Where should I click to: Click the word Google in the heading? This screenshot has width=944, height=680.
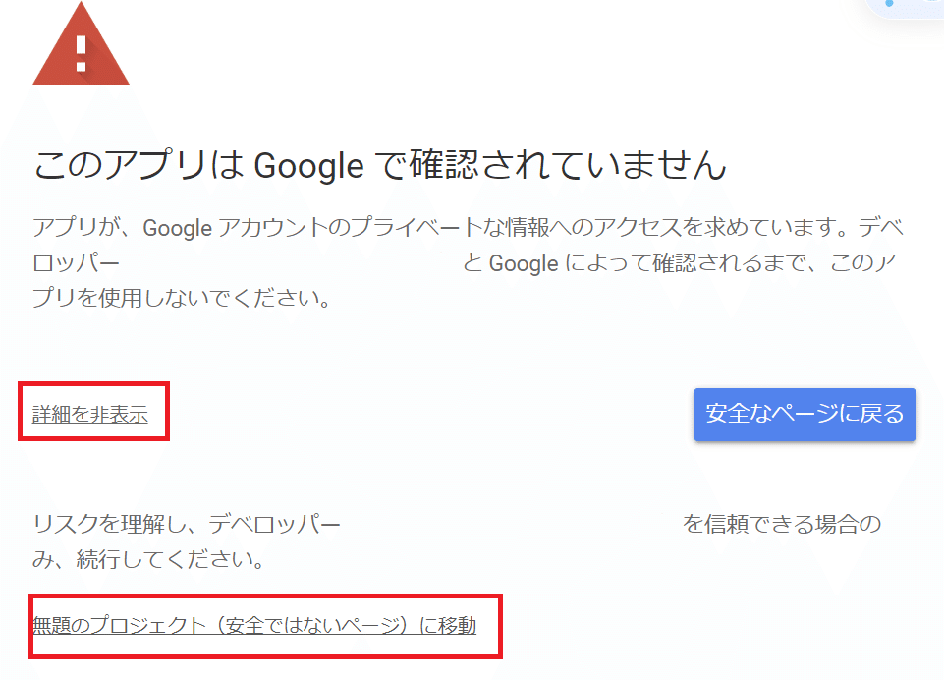tap(309, 166)
